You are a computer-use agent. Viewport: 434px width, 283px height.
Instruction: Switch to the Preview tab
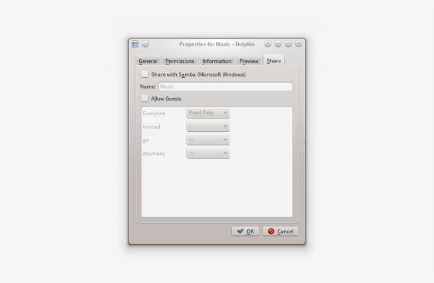click(x=249, y=61)
